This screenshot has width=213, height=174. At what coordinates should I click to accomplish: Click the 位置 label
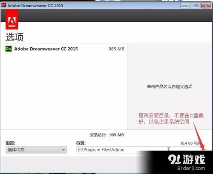(81, 143)
